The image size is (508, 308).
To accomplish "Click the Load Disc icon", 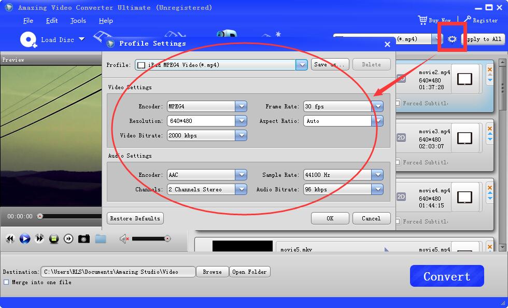I will (x=29, y=40).
